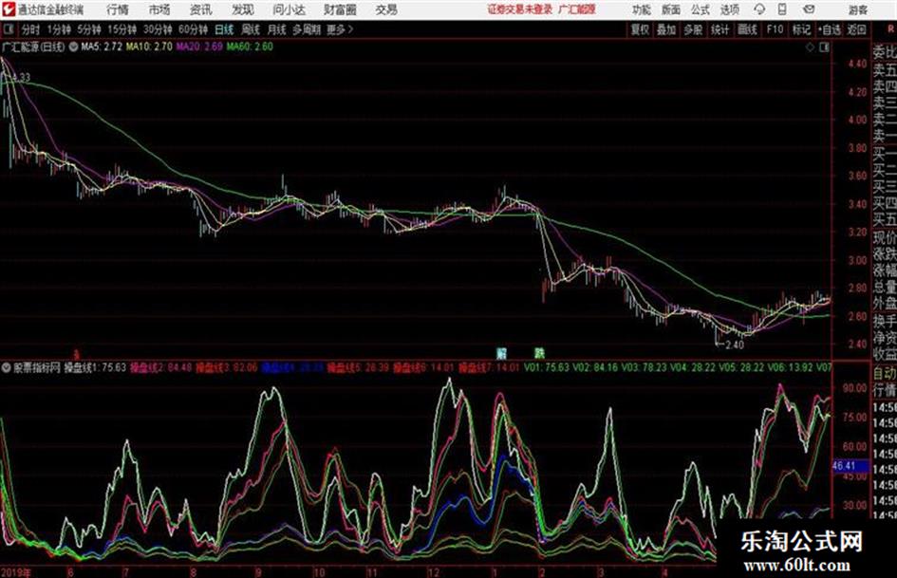
Task: Click the 2.40 low price label
Action: tap(735, 345)
